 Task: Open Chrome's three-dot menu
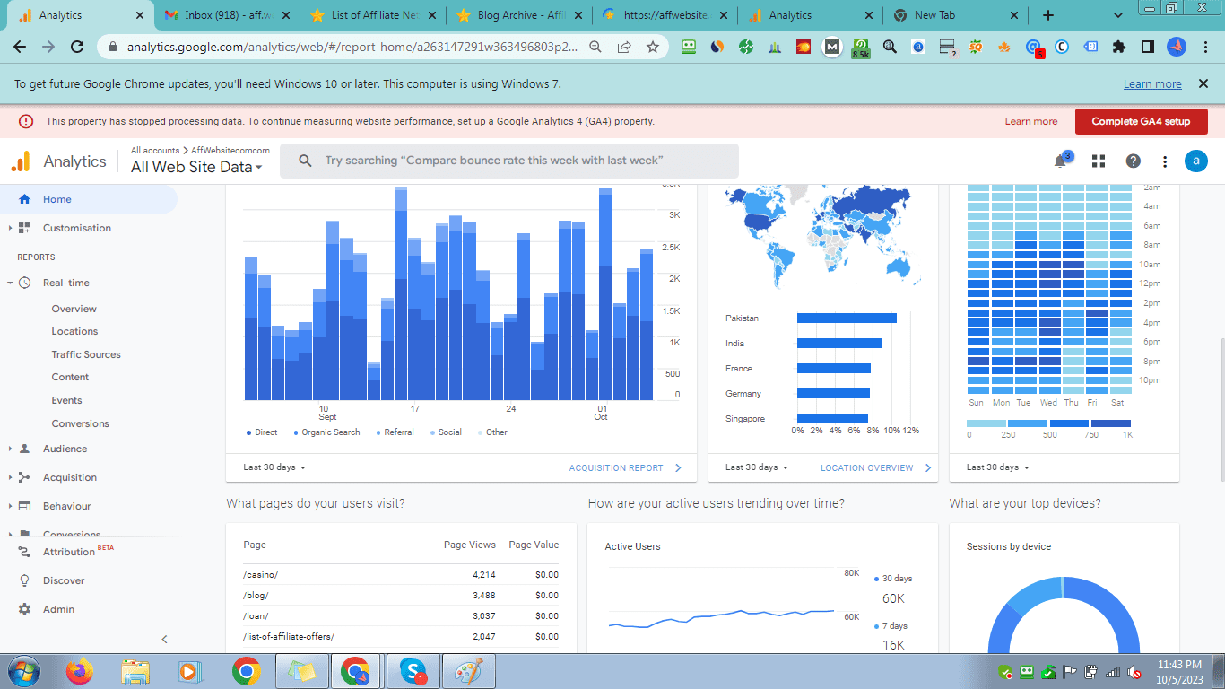tap(1204, 47)
